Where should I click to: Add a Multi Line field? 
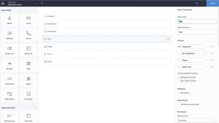click(x=28, y=50)
